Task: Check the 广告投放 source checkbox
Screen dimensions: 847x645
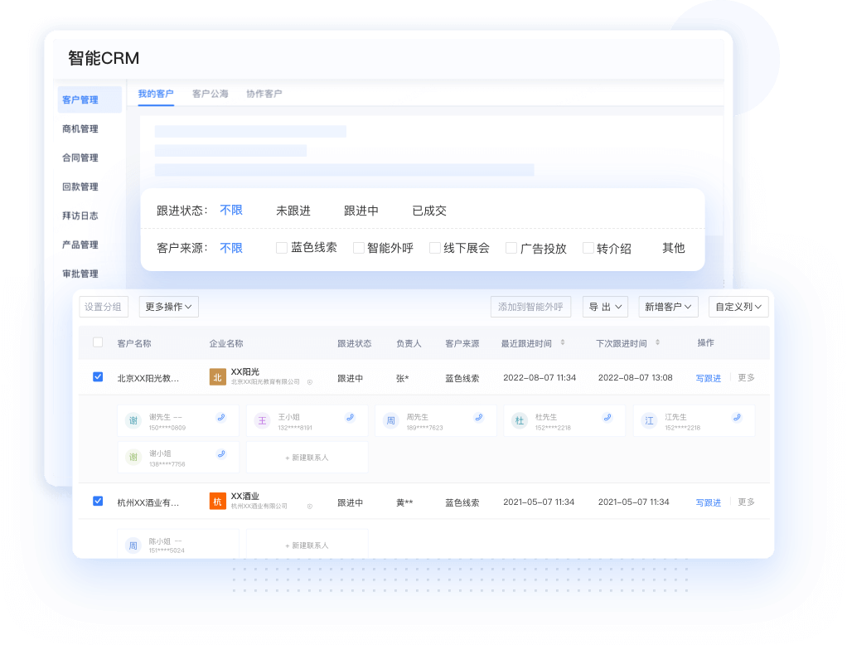Action: (511, 248)
